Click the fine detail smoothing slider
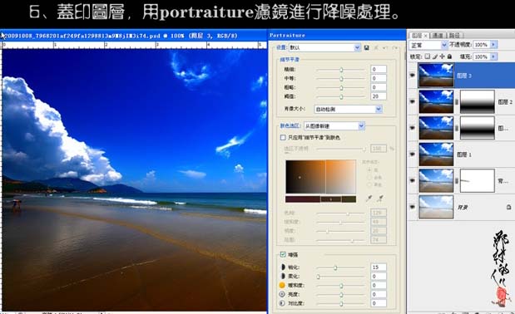The image size is (515, 314). (340, 70)
